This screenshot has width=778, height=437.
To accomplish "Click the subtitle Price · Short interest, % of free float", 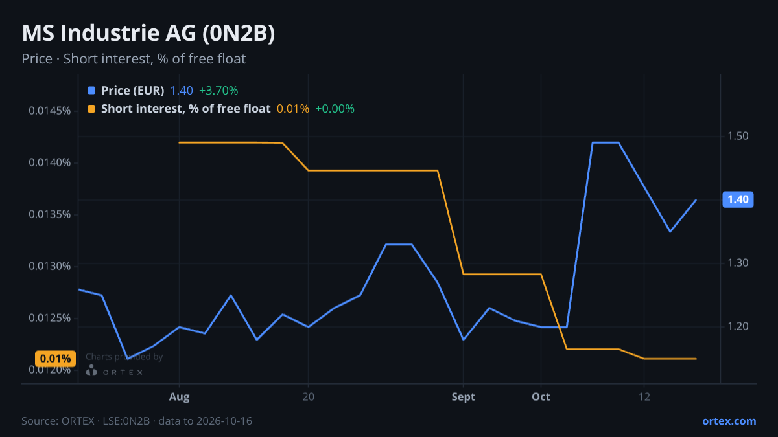I will tap(134, 59).
